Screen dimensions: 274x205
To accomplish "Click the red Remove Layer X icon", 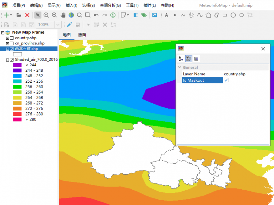I will [27, 15].
